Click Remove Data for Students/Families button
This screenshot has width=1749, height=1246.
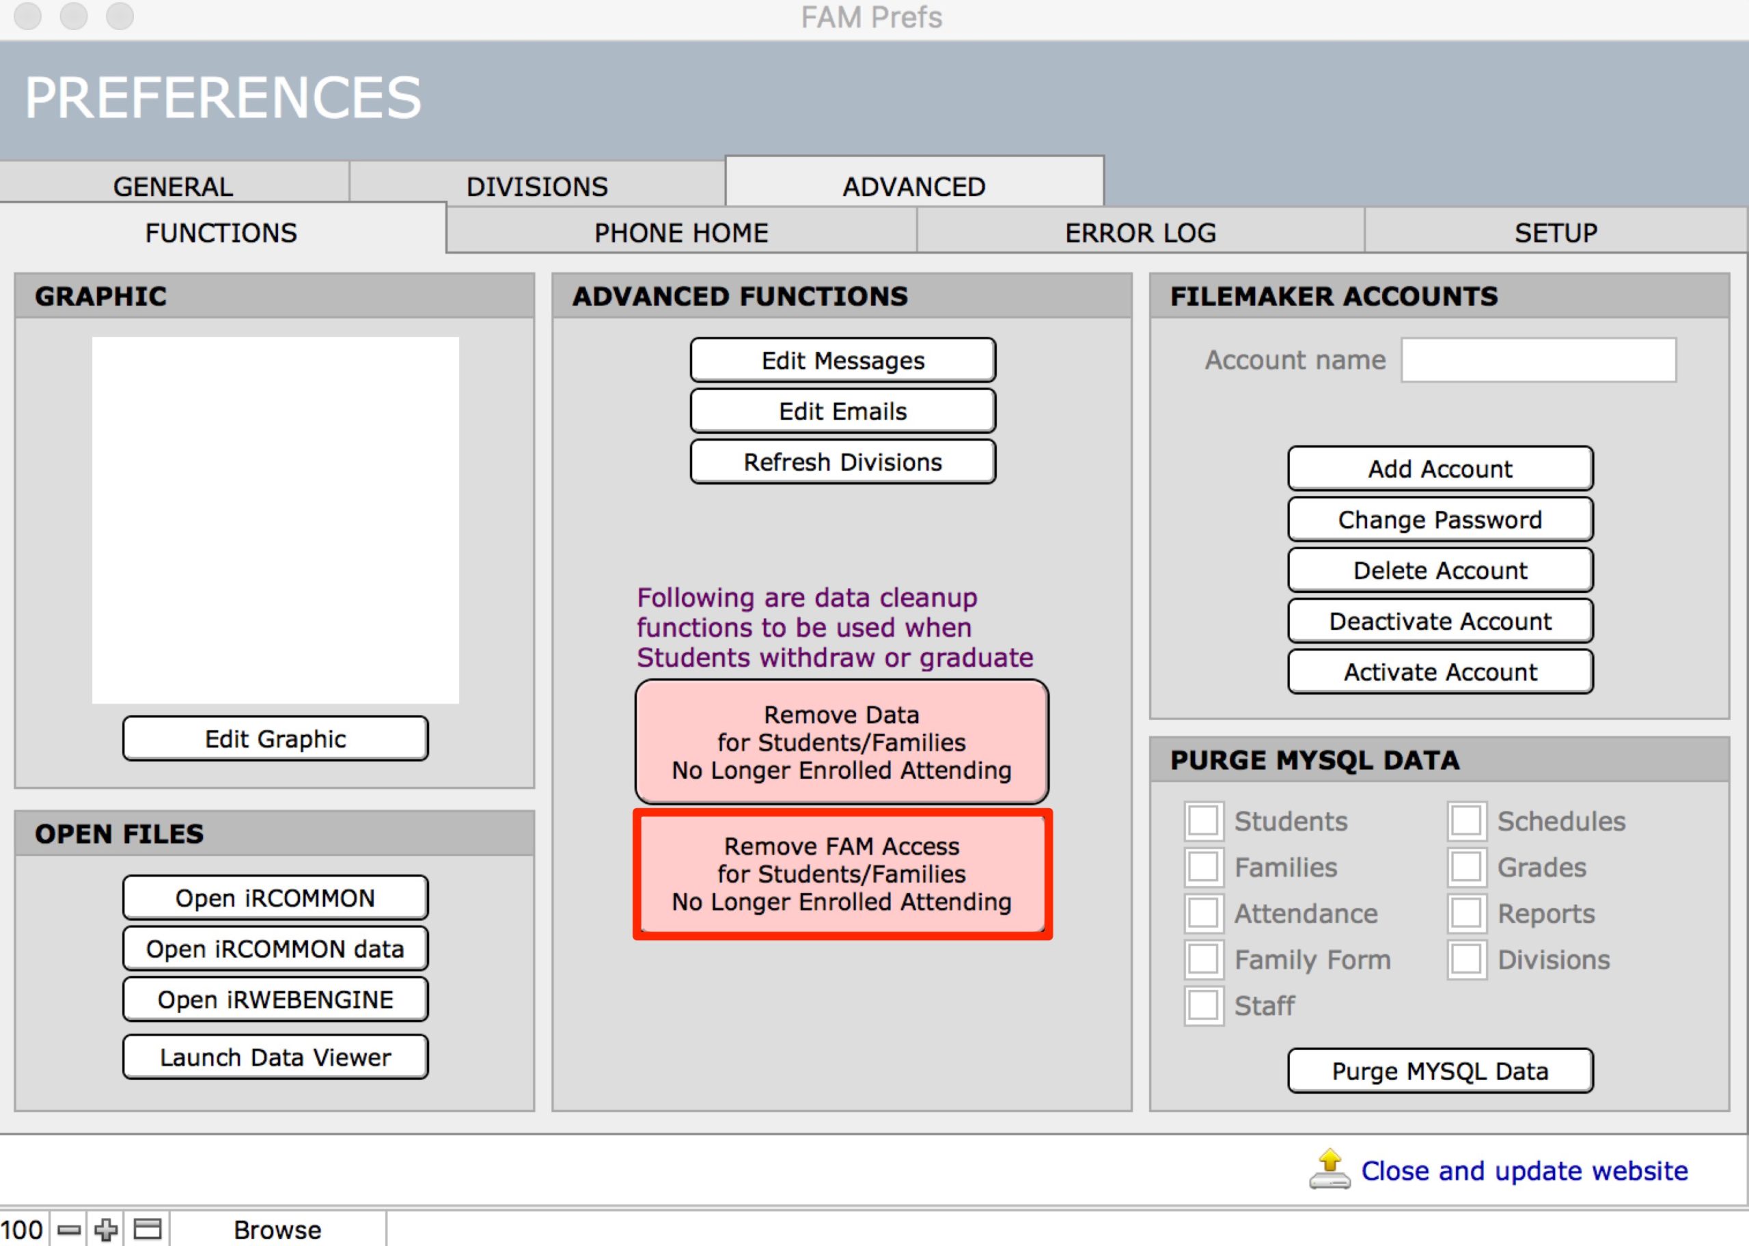842,742
